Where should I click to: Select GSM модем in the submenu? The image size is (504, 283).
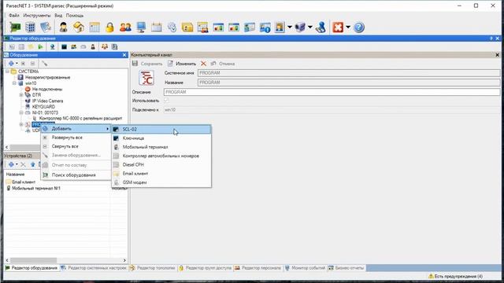pyautogui.click(x=161, y=182)
